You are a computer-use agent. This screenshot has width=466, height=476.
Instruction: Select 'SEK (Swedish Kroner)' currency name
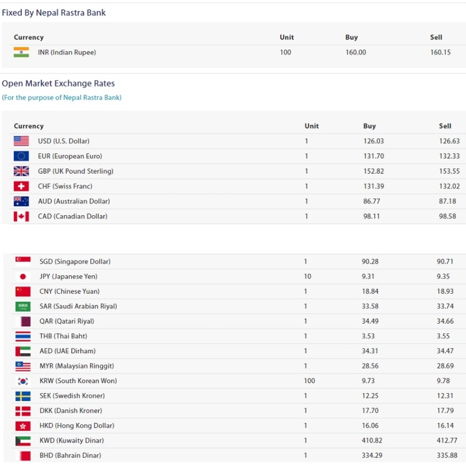72,396
